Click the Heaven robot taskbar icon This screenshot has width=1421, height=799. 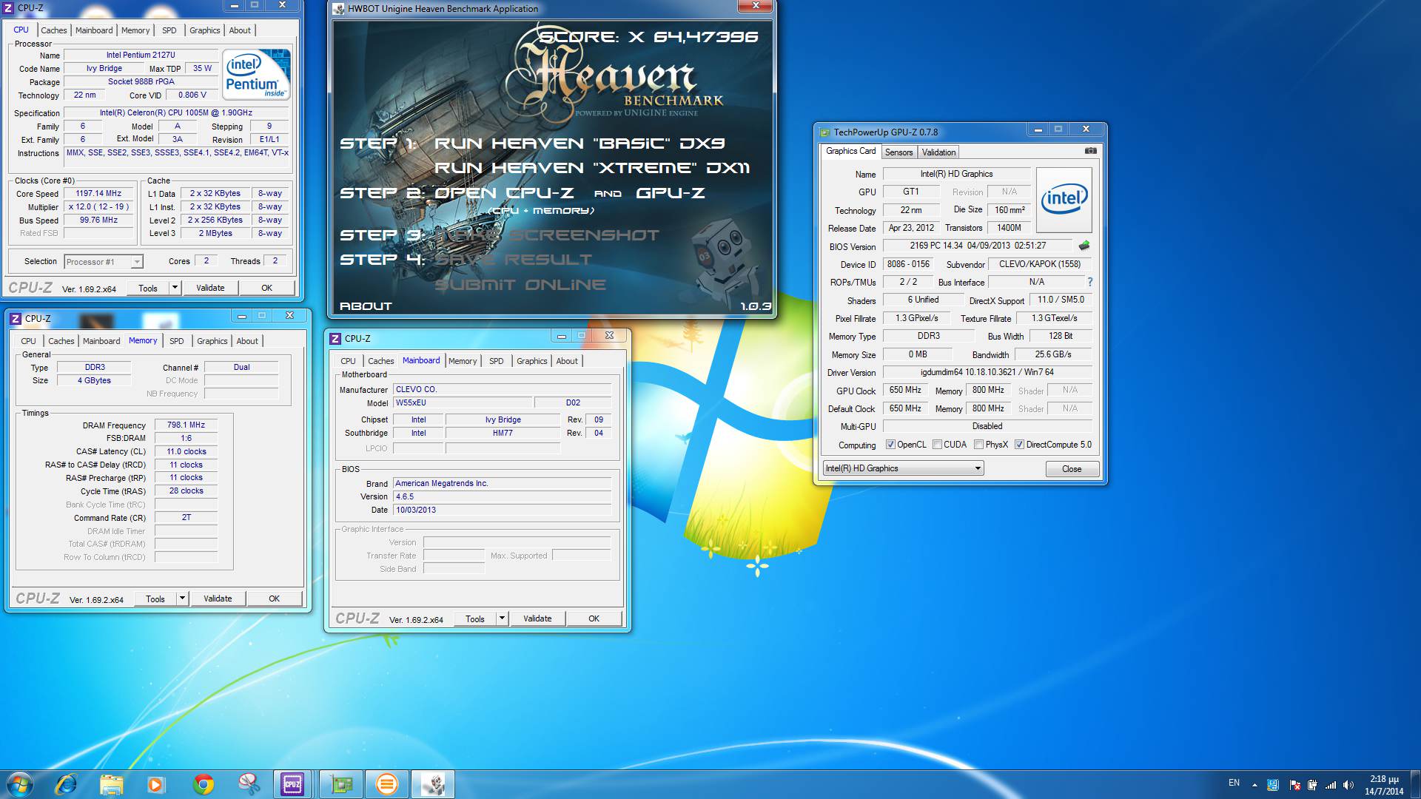tap(433, 784)
